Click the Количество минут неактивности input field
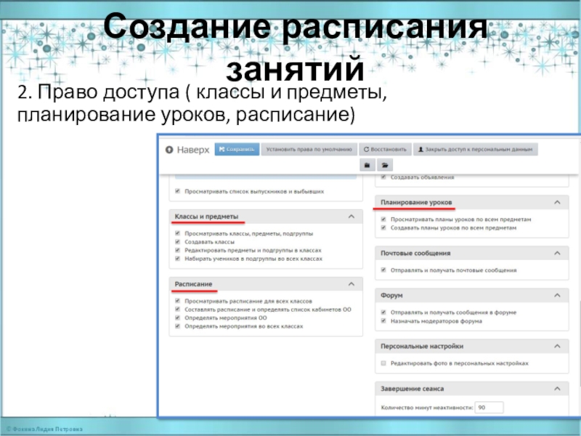 pyautogui.click(x=489, y=408)
